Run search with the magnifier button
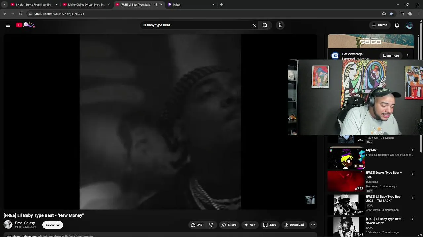This screenshot has height=237, width=423. click(x=265, y=25)
